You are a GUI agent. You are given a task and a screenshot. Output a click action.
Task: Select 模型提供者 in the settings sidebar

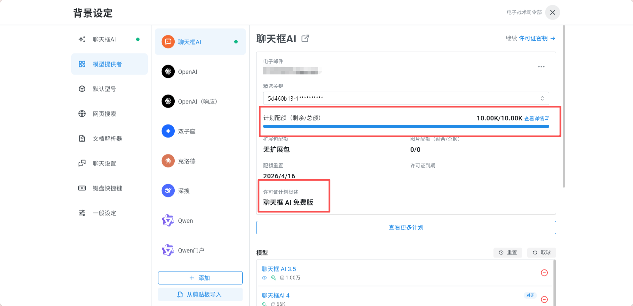[x=109, y=64]
